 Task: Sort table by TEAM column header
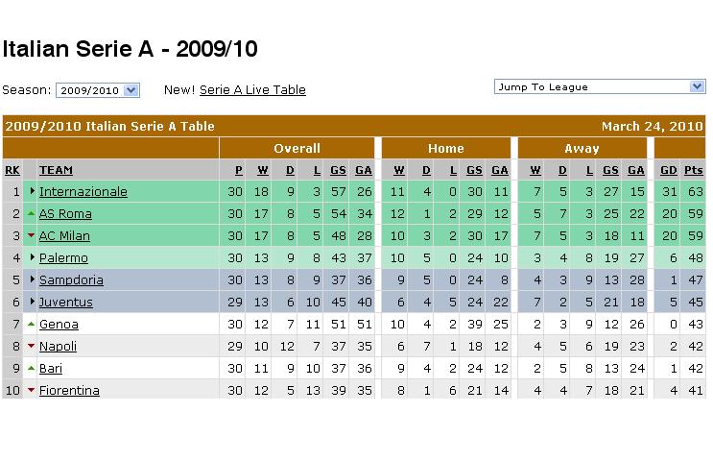56,170
